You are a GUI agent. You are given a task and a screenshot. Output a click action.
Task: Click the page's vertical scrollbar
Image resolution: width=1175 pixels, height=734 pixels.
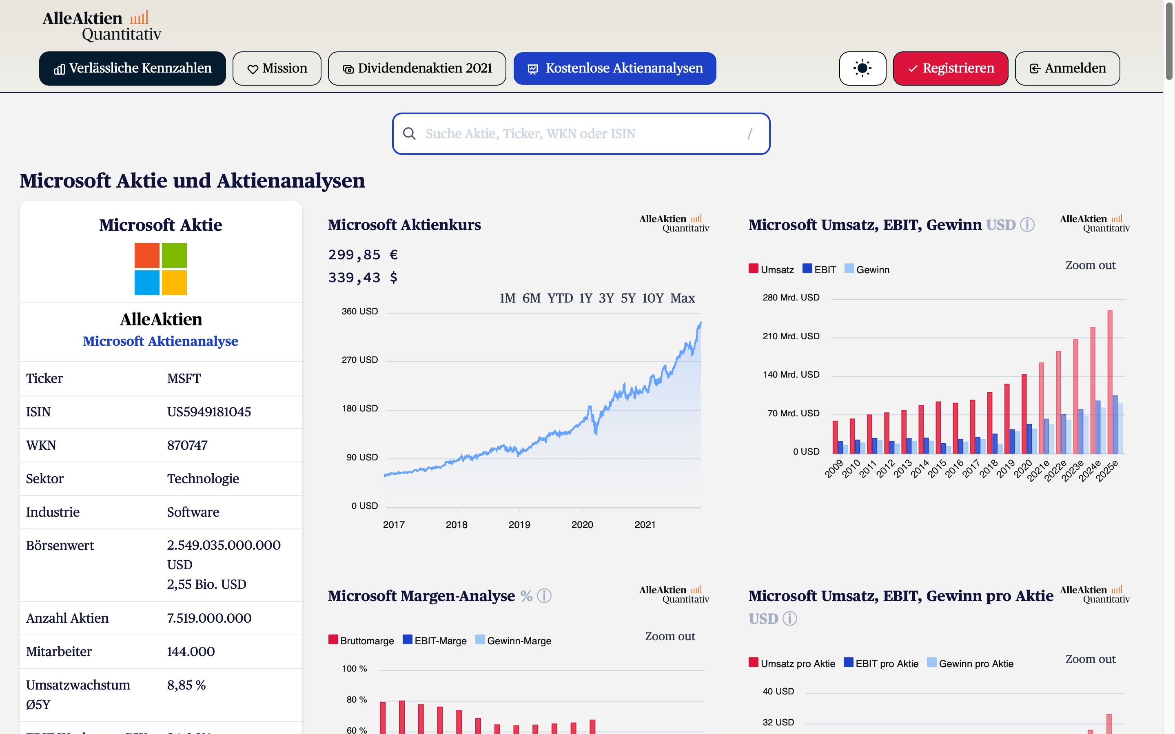click(x=1169, y=41)
